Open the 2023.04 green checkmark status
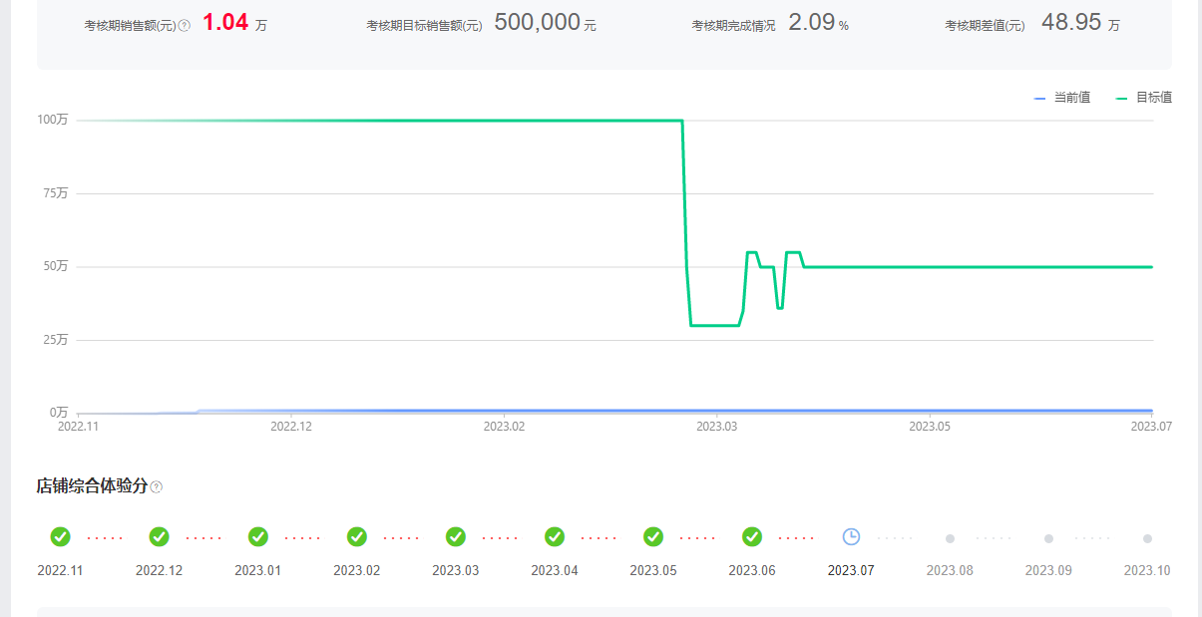 pyautogui.click(x=555, y=536)
